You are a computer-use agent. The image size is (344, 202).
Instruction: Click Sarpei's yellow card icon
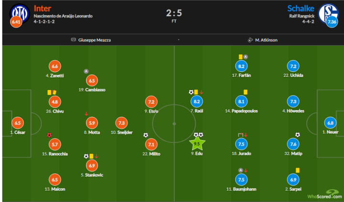click(297, 169)
